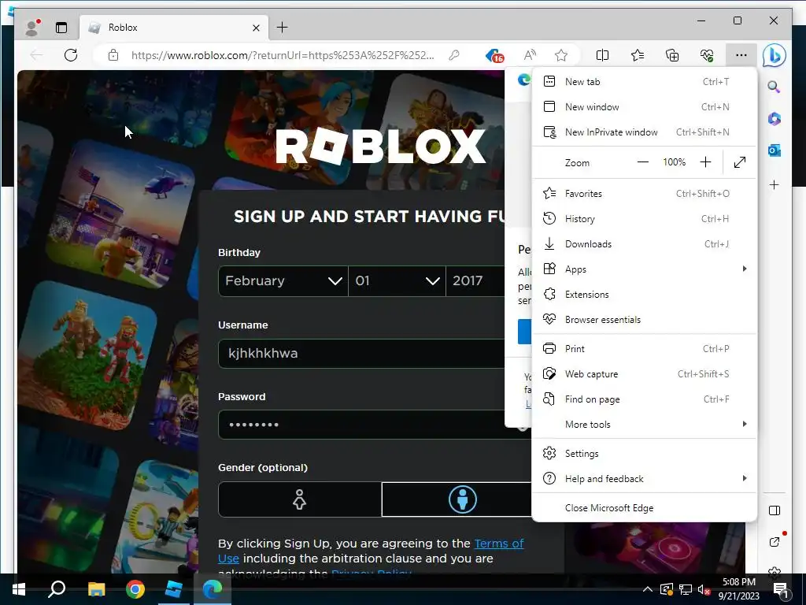Select New tab in the menu
The width and height of the screenshot is (806, 605).
[644, 81]
